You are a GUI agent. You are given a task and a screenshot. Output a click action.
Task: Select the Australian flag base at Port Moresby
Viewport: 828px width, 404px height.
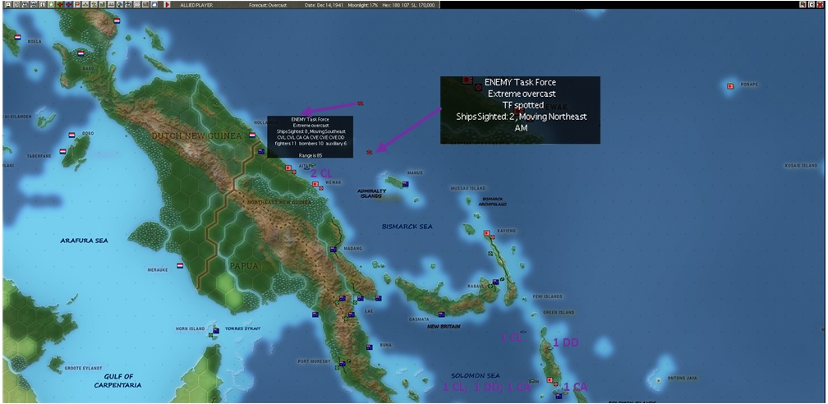point(343,364)
